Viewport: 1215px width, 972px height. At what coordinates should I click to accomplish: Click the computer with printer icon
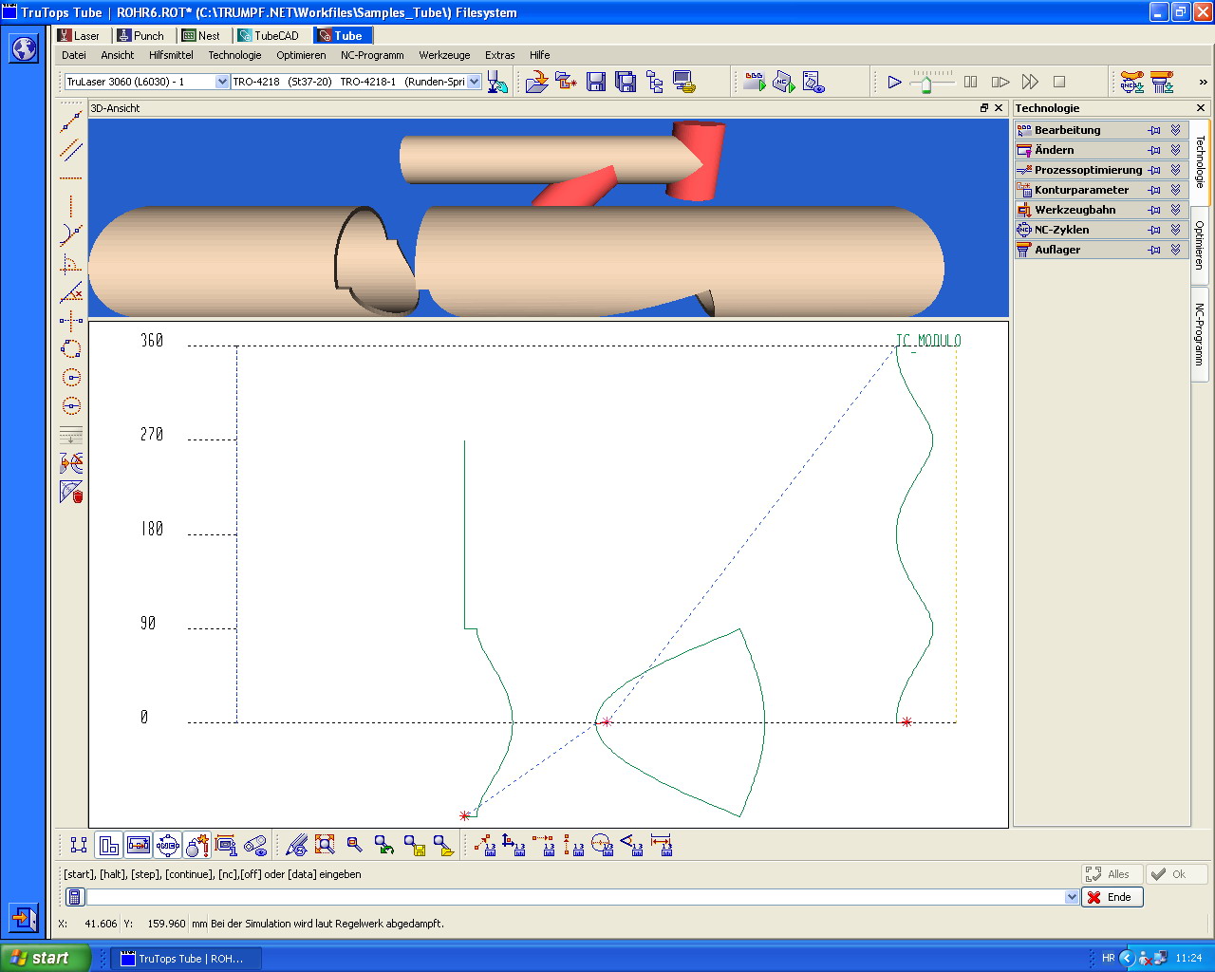tap(684, 82)
